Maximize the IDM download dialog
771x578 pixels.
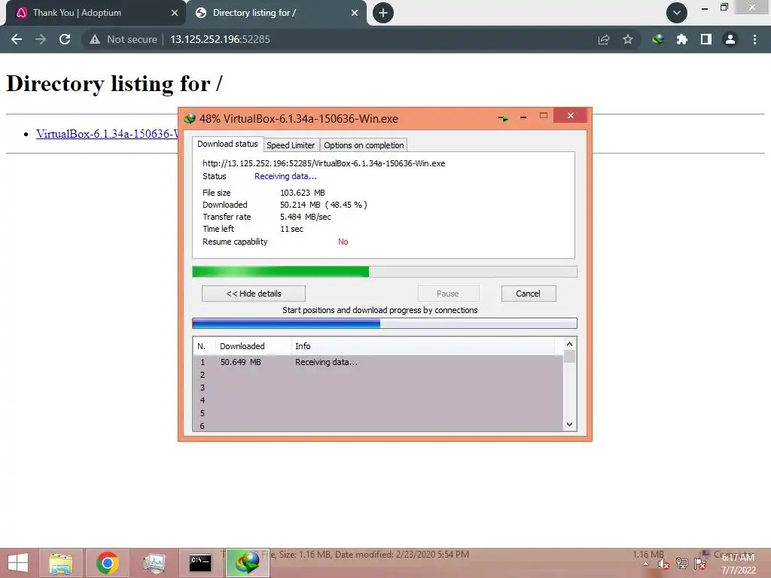pos(544,115)
